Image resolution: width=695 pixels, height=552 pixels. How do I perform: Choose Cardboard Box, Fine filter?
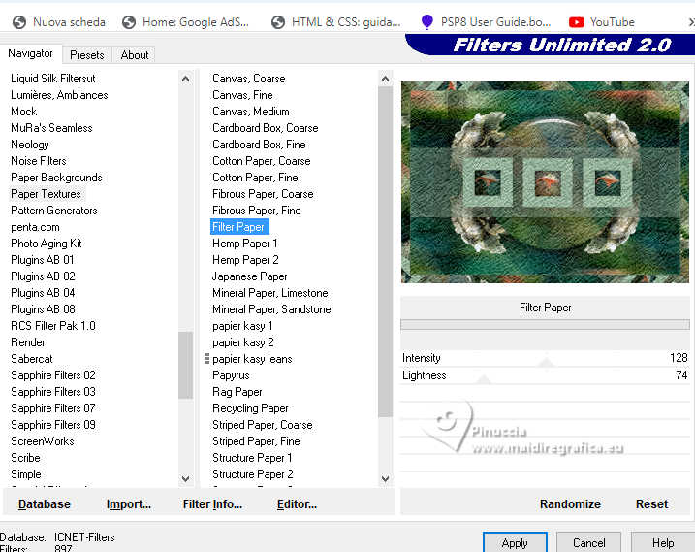259,145
